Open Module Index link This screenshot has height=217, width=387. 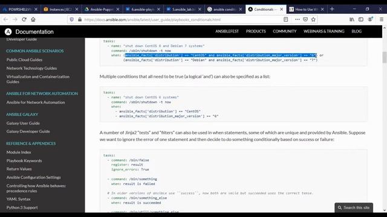point(19,153)
